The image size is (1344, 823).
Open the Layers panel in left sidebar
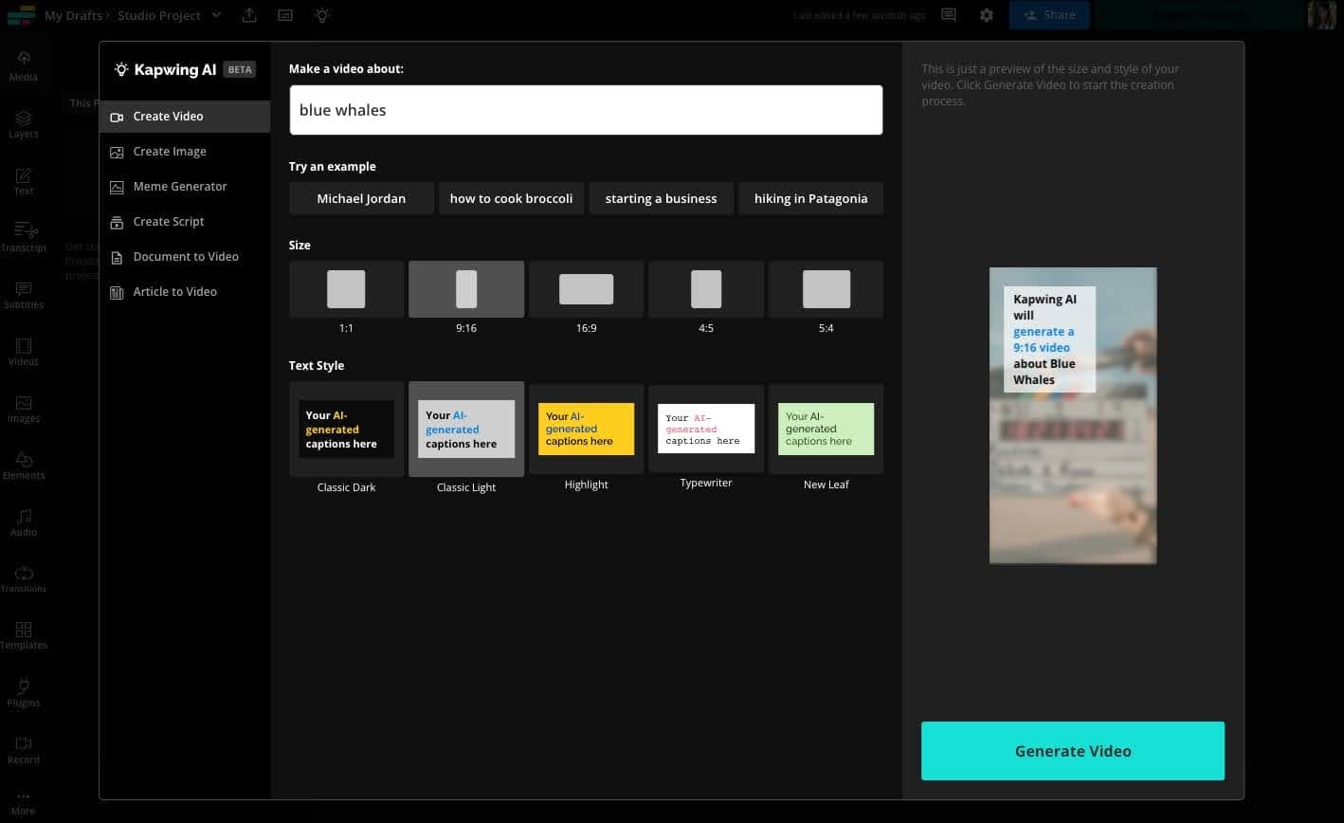pos(24,123)
